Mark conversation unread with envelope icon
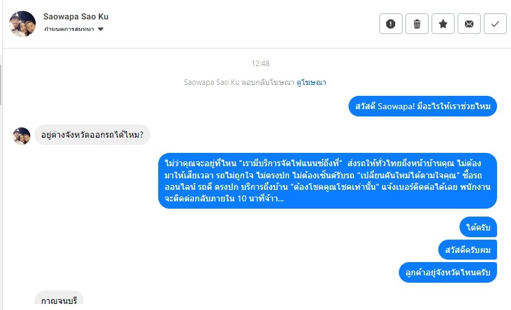This screenshot has height=310, width=511. click(469, 24)
